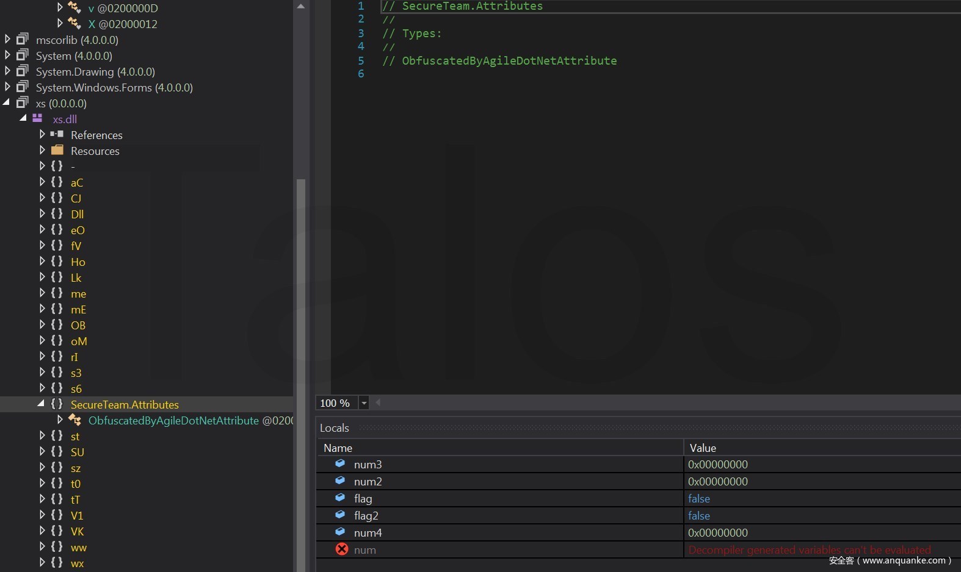The height and width of the screenshot is (572, 961).
Task: Click the xs.dll module icon
Action: 37,118
